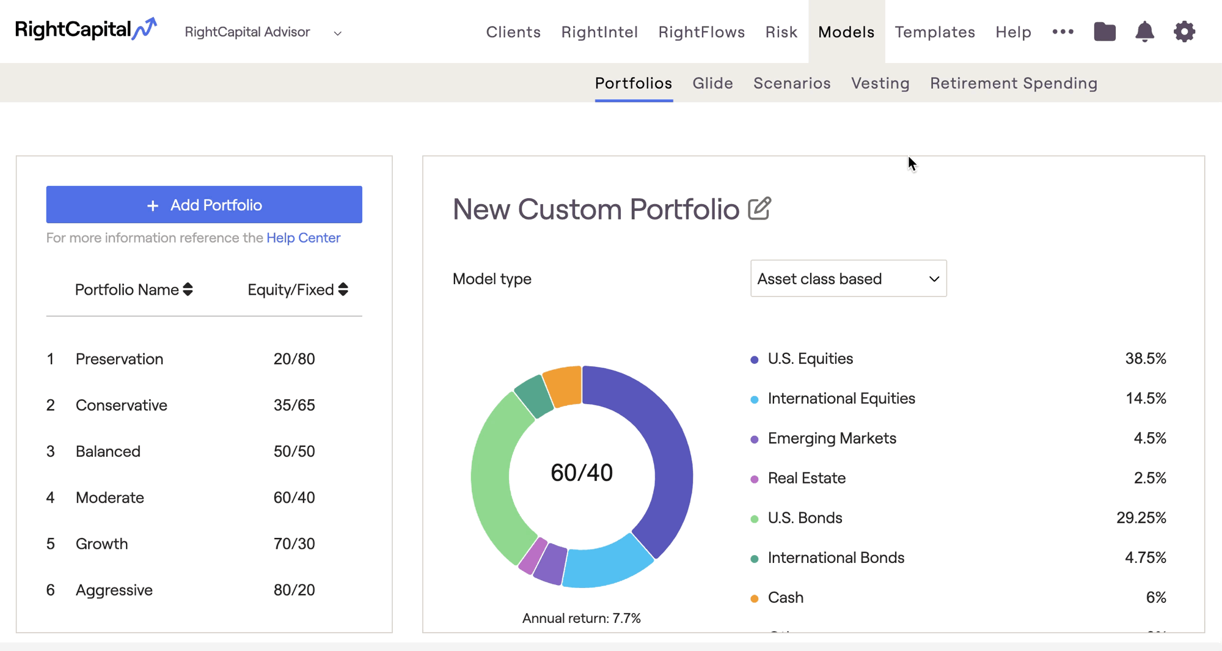1222x651 pixels.
Task: Click the 29.25% value
Action: click(x=1141, y=518)
